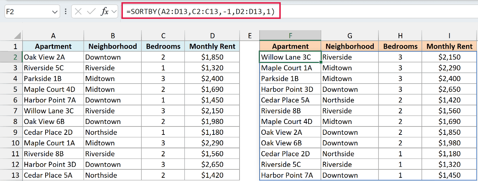The width and height of the screenshot is (478, 181).
Task: Select cell G2 'Riverside' beside Willow Lane 3C
Action: [350, 57]
